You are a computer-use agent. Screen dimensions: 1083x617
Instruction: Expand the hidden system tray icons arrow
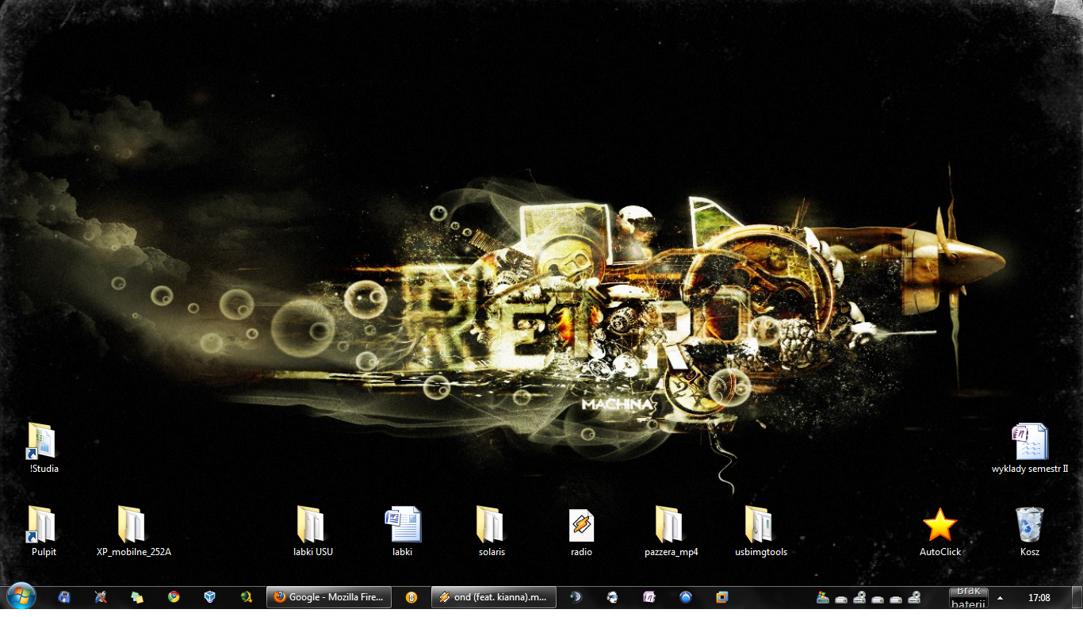pos(1000,598)
